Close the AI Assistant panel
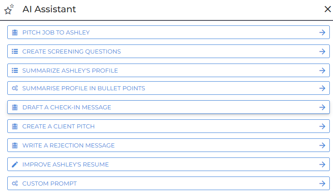333x196 pixels. point(328,9)
